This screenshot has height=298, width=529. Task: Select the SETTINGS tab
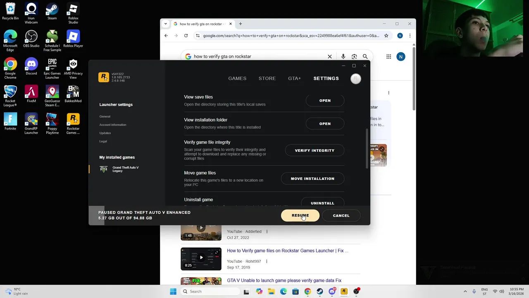click(x=326, y=78)
